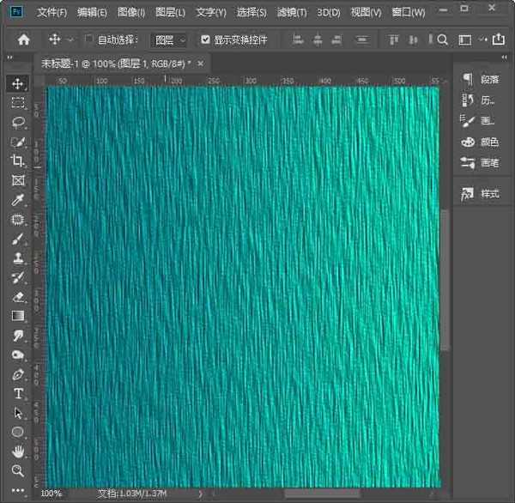515x503 pixels.
Task: Close the 未标题-1 document tab
Action: [x=201, y=64]
